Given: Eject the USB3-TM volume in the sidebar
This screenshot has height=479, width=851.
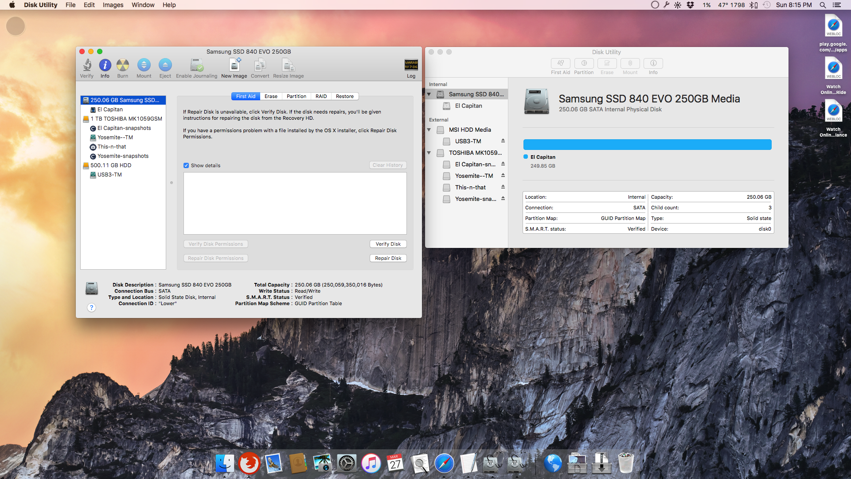Looking at the screenshot, I should [x=503, y=141].
